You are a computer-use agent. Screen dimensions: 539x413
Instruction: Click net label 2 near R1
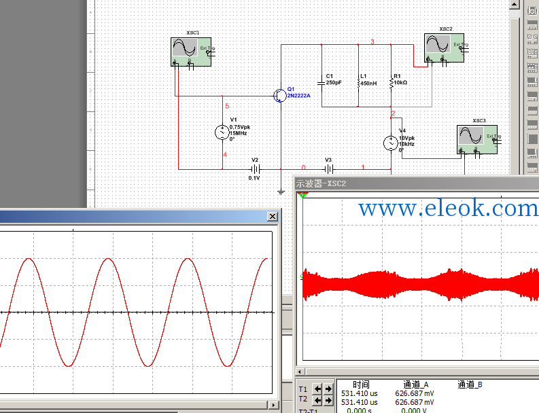tap(394, 113)
